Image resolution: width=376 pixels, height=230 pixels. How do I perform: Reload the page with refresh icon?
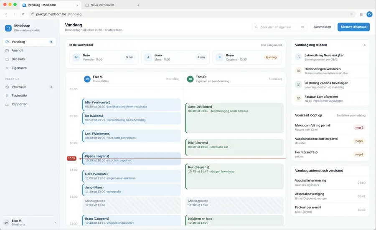coord(23,14)
